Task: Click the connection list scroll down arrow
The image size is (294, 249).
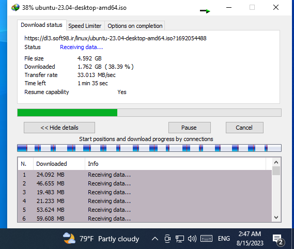Action: (276, 217)
